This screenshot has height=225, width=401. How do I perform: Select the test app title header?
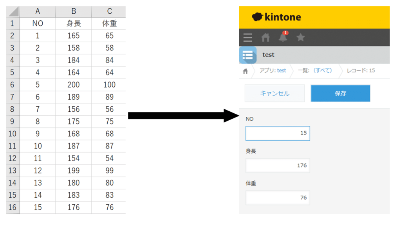(268, 55)
